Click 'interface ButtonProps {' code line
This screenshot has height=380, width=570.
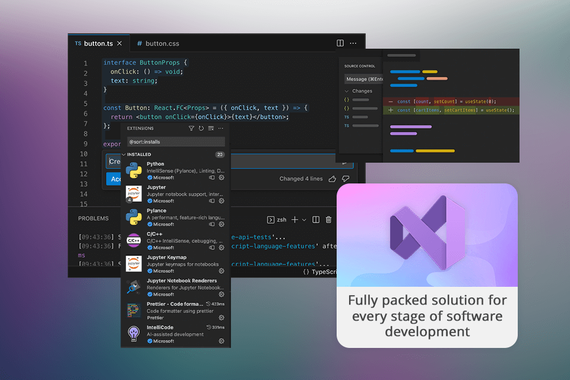pyautogui.click(x=145, y=62)
